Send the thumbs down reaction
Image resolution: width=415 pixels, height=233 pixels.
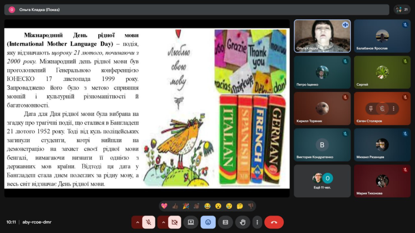click(x=250, y=206)
